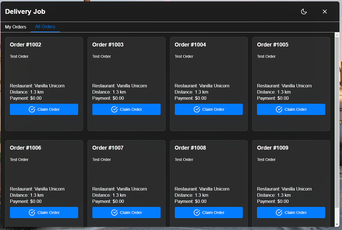Claim Order #1002
Image resolution: width=342 pixels, height=230 pixels.
point(44,109)
